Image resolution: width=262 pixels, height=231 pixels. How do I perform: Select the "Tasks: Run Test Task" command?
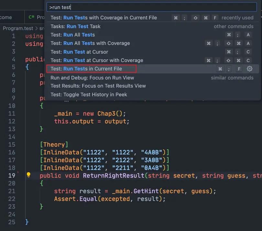point(75,26)
